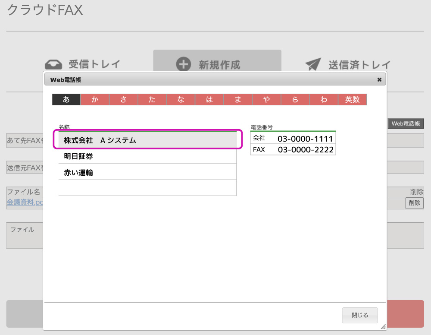Select the さ kana tab
This screenshot has height=335, width=431.
pyautogui.click(x=123, y=99)
